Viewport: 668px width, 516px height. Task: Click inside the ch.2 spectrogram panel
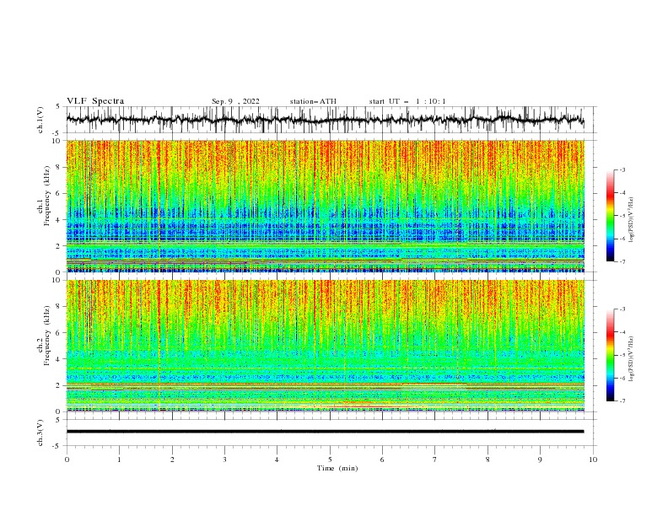click(325, 346)
